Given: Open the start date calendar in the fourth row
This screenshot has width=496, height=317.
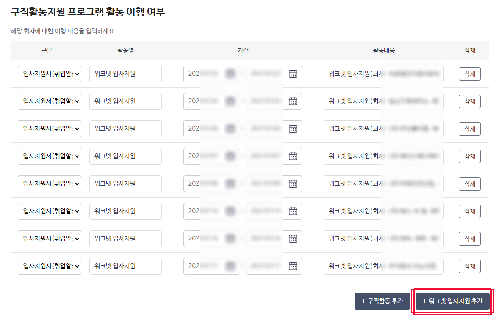Looking at the screenshot, I should [230, 156].
